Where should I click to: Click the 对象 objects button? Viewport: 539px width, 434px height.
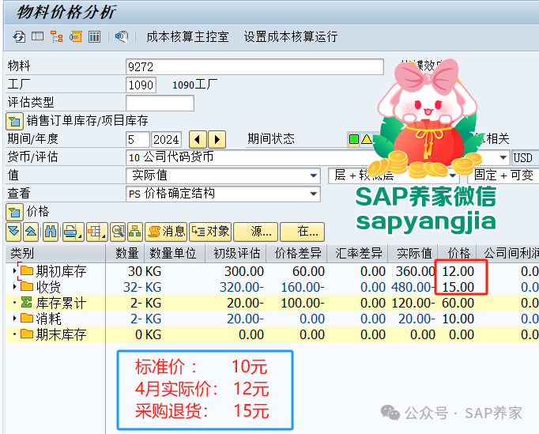tap(210, 232)
